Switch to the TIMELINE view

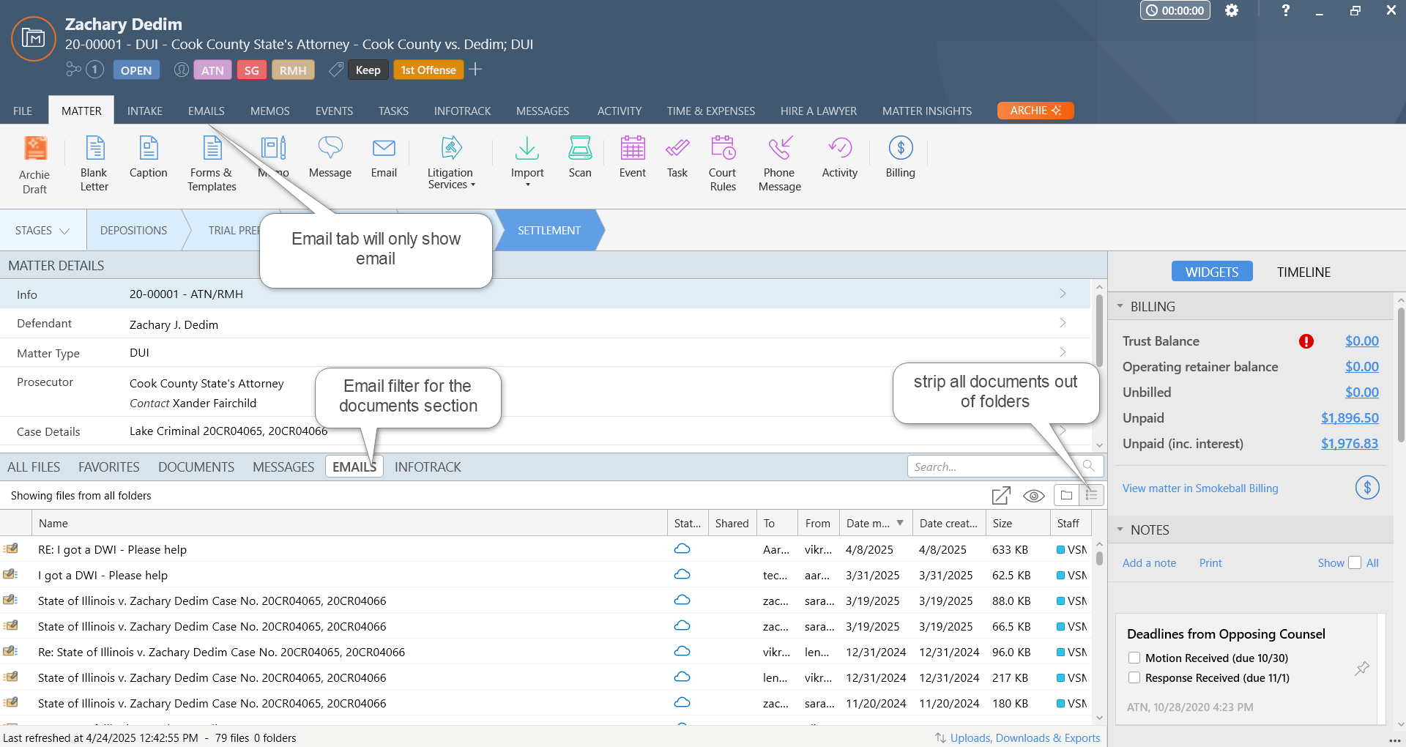click(x=1304, y=272)
